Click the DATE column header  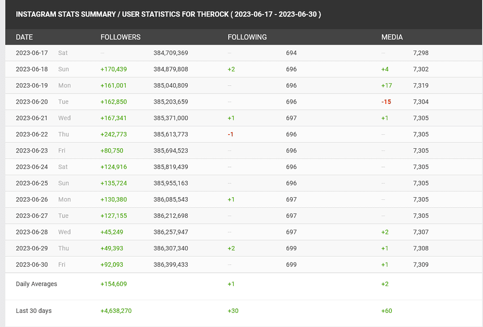point(24,37)
